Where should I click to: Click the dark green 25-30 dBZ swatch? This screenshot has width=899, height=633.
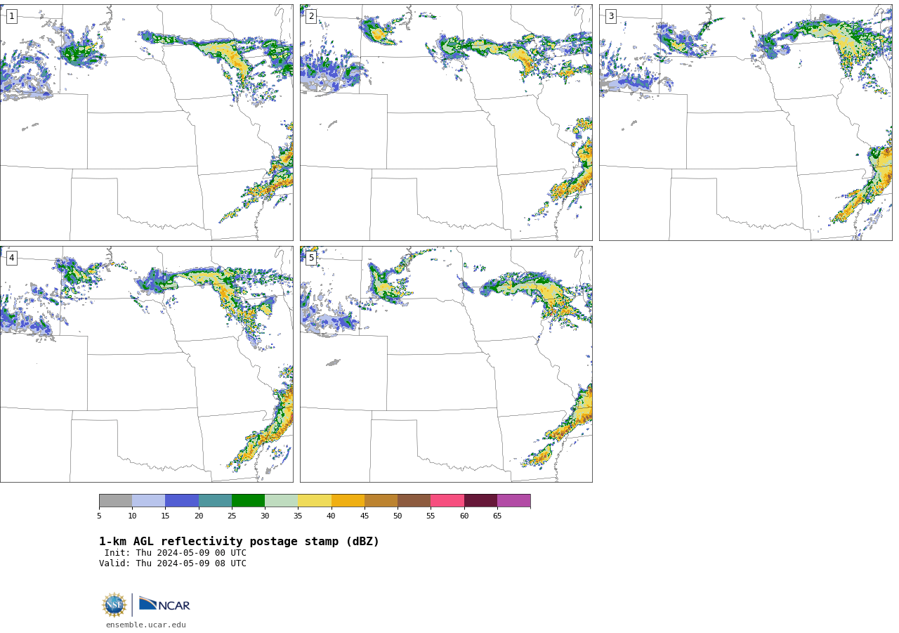(x=248, y=500)
